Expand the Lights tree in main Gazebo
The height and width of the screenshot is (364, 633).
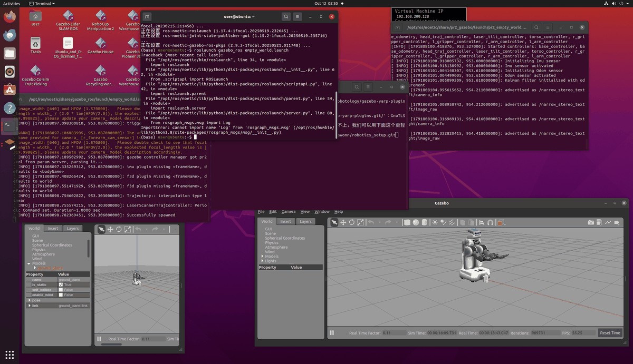point(262,261)
